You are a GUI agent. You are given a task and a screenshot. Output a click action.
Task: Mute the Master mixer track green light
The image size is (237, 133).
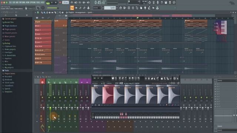coord(42,98)
